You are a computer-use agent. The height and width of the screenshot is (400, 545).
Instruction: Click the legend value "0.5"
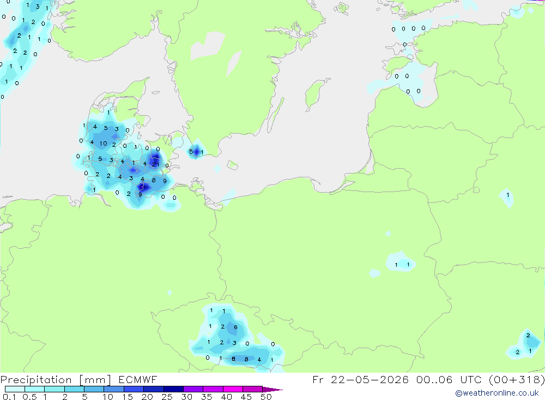(x=29, y=397)
